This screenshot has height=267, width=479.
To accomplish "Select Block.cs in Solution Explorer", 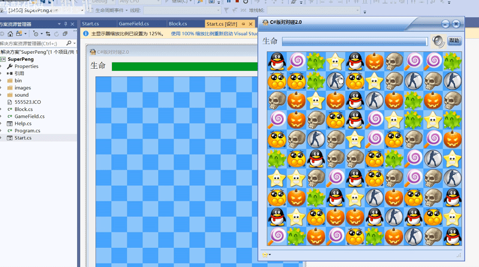I will [23, 109].
